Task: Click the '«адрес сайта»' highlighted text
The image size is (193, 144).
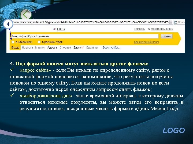Action: click(x=35, y=70)
